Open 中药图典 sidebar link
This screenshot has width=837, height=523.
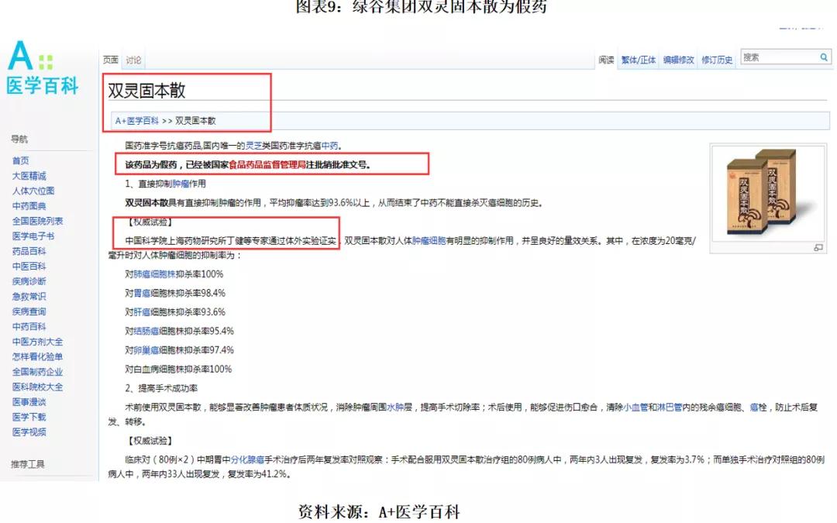[29, 206]
